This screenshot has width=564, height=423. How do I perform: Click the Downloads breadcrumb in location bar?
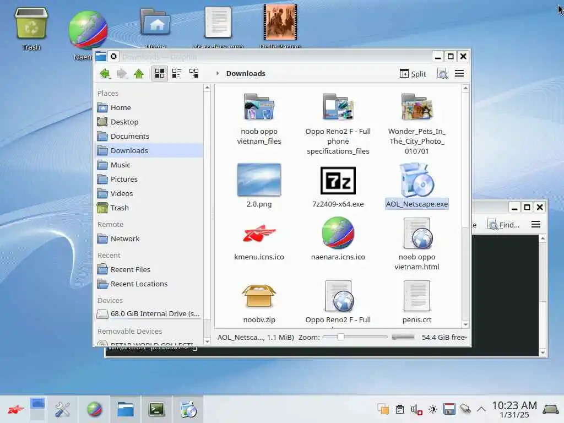tap(246, 73)
